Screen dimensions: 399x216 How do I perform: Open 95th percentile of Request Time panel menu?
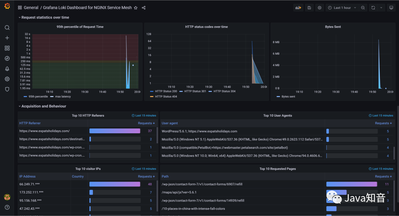pyautogui.click(x=80, y=27)
